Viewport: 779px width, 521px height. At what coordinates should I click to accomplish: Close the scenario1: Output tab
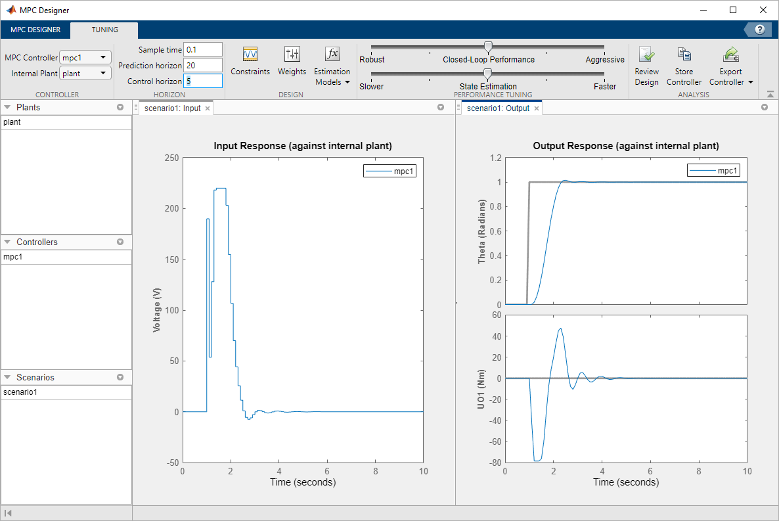[537, 108]
